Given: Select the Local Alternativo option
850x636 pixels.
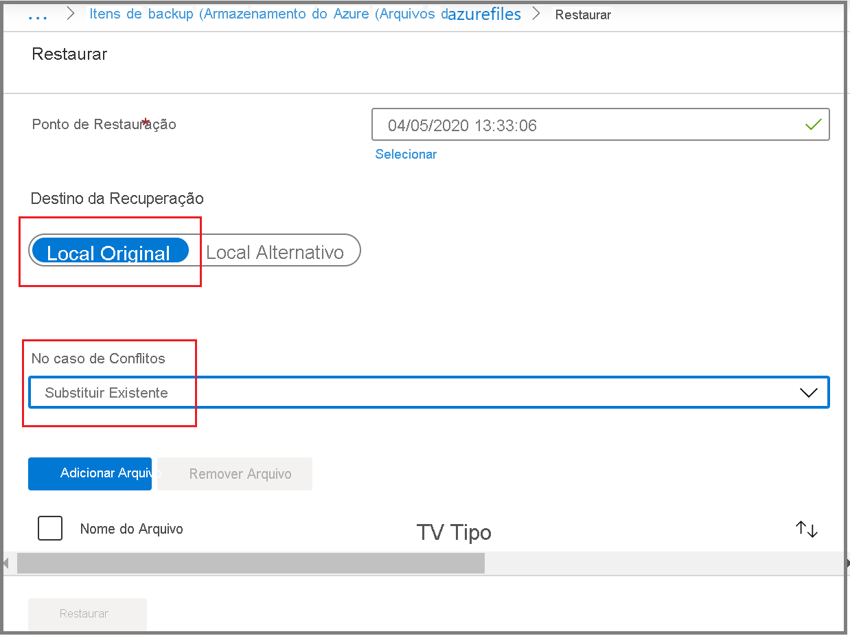Looking at the screenshot, I should coord(275,252).
